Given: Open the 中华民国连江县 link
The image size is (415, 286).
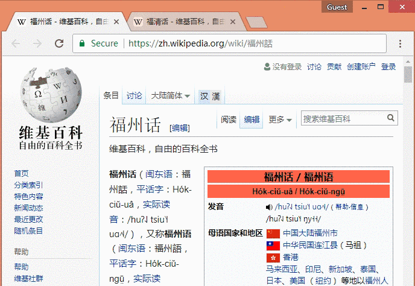Looking at the screenshot, I should 310,245.
